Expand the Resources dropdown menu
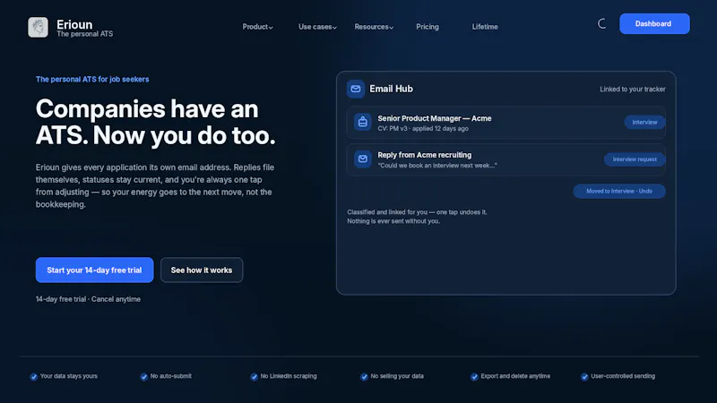The image size is (717, 403). point(374,27)
